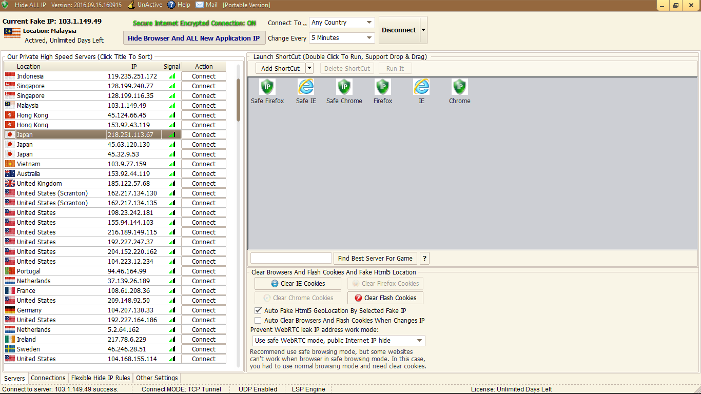Screen dimensions: 701x394
Task: Select the Ireland server row name
Action: 26,339
